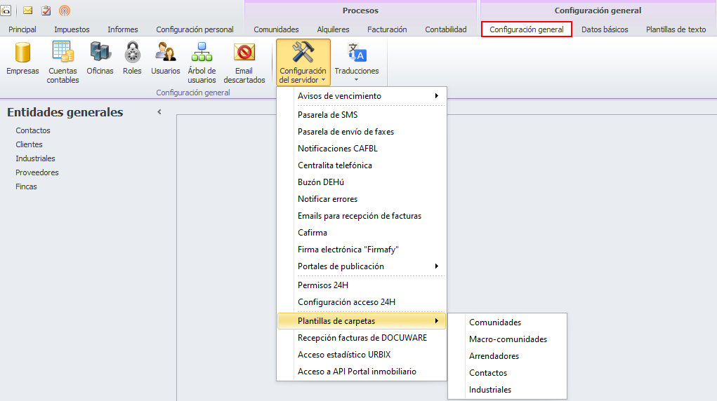Switch to Impuestos tab

(72, 29)
